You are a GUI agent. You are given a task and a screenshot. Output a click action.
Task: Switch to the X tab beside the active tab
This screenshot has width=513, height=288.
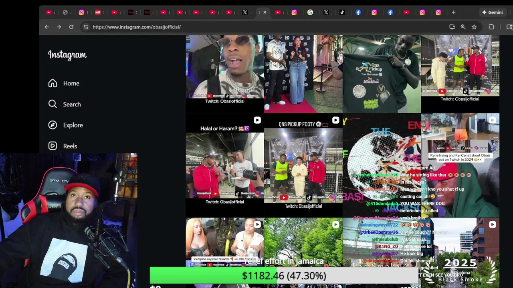click(245, 12)
